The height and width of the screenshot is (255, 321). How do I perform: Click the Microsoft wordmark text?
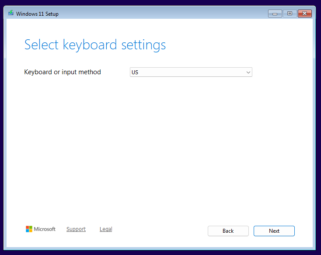coord(45,229)
